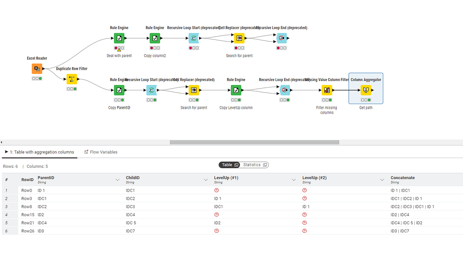463x261 pixels.
Task: Select the "Filter missing columns" node
Action: 327,90
